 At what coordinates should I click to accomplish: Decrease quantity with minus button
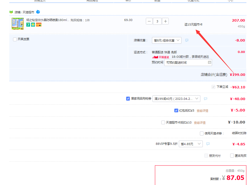(x=149, y=21)
